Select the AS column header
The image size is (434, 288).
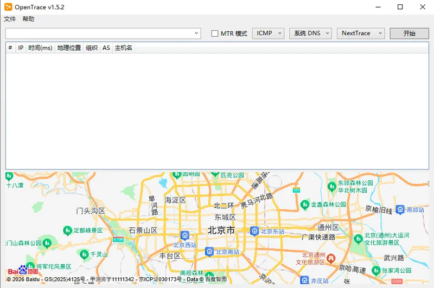click(x=106, y=48)
